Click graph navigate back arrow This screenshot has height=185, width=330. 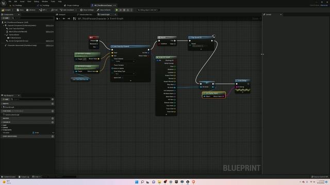(x=64, y=18)
